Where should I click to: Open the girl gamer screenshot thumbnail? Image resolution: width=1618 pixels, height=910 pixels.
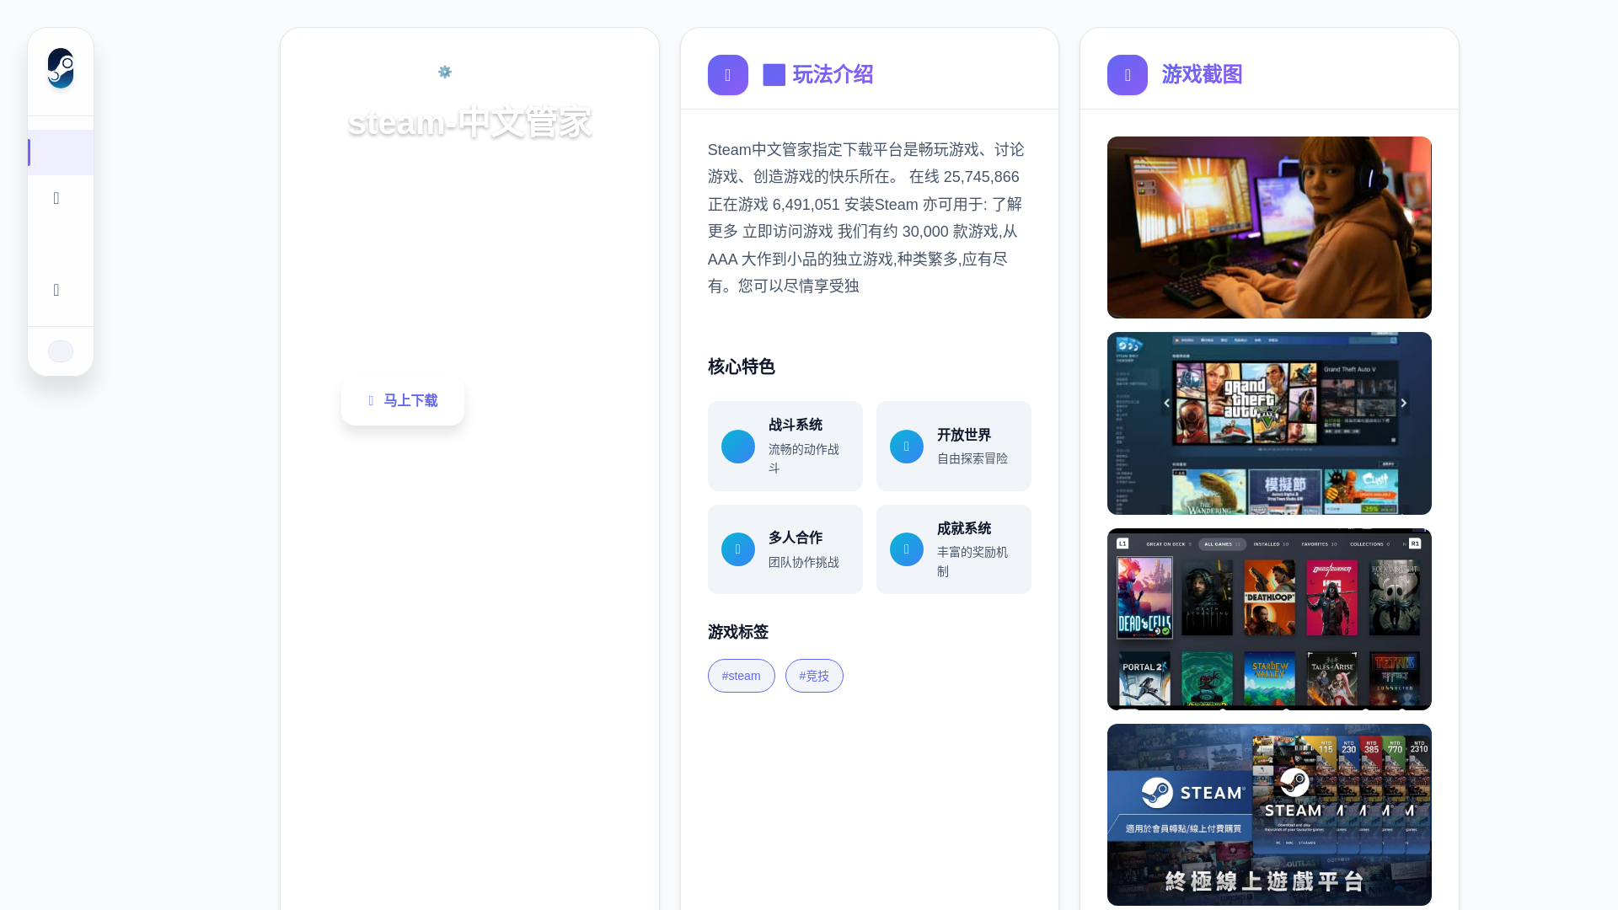pos(1269,227)
